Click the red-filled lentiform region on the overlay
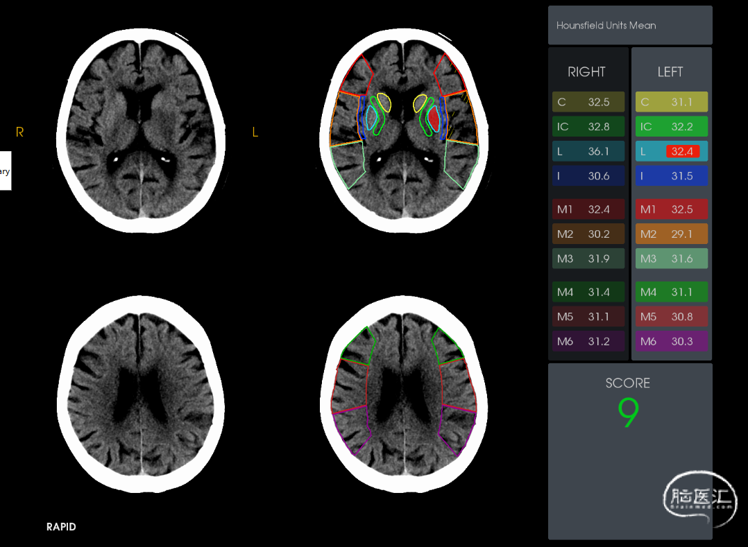The width and height of the screenshot is (748, 547). pos(433,119)
